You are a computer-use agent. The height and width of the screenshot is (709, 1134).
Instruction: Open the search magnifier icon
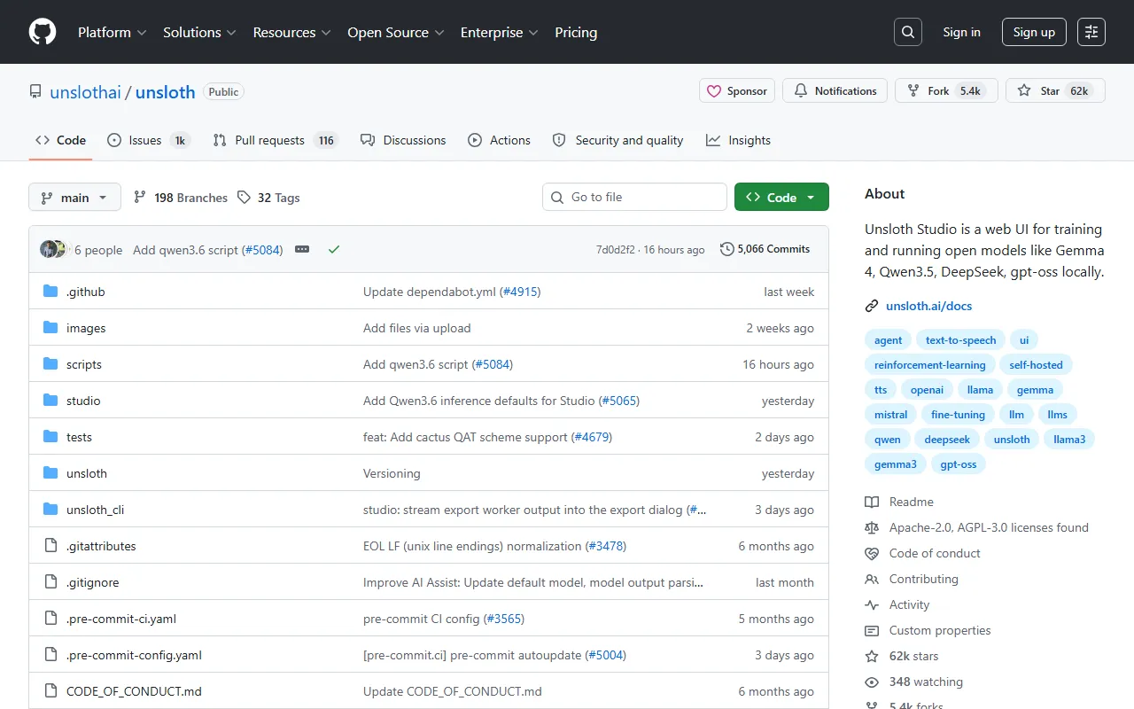908,32
